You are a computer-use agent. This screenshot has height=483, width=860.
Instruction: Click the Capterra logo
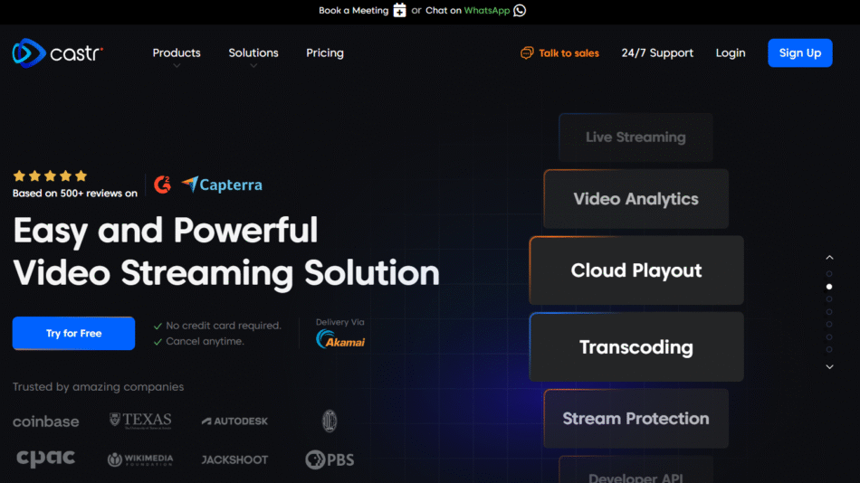222,185
